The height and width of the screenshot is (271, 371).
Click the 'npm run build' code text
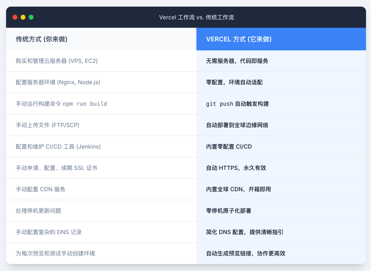(85, 104)
